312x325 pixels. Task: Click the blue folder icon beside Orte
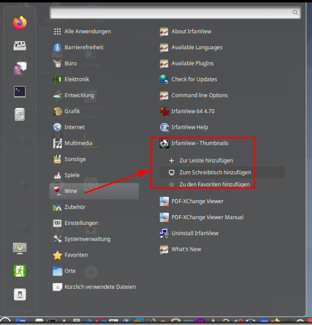point(58,271)
